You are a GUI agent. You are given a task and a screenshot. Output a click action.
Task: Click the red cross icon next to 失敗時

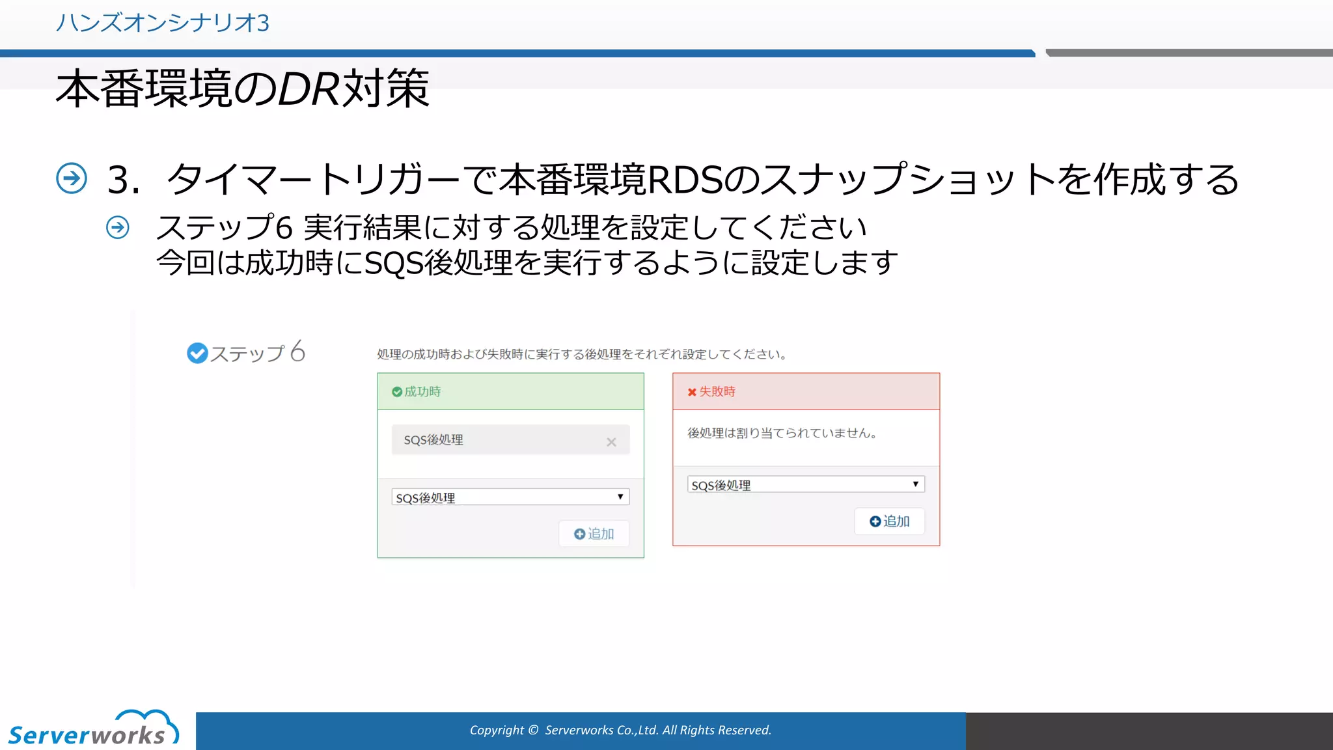point(692,392)
